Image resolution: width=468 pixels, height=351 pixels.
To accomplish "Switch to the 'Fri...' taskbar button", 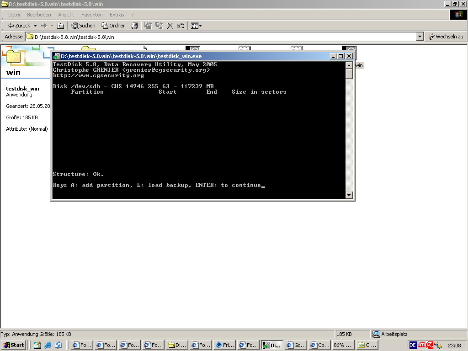I will click(x=225, y=345).
